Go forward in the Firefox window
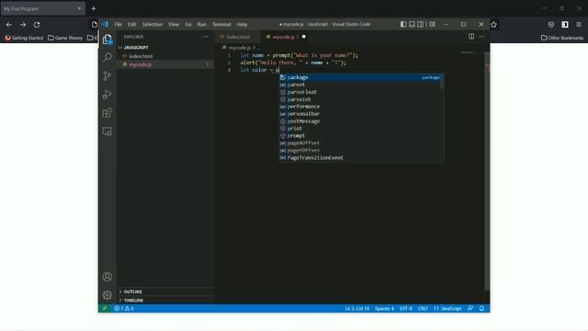The image size is (588, 331). [x=23, y=25]
